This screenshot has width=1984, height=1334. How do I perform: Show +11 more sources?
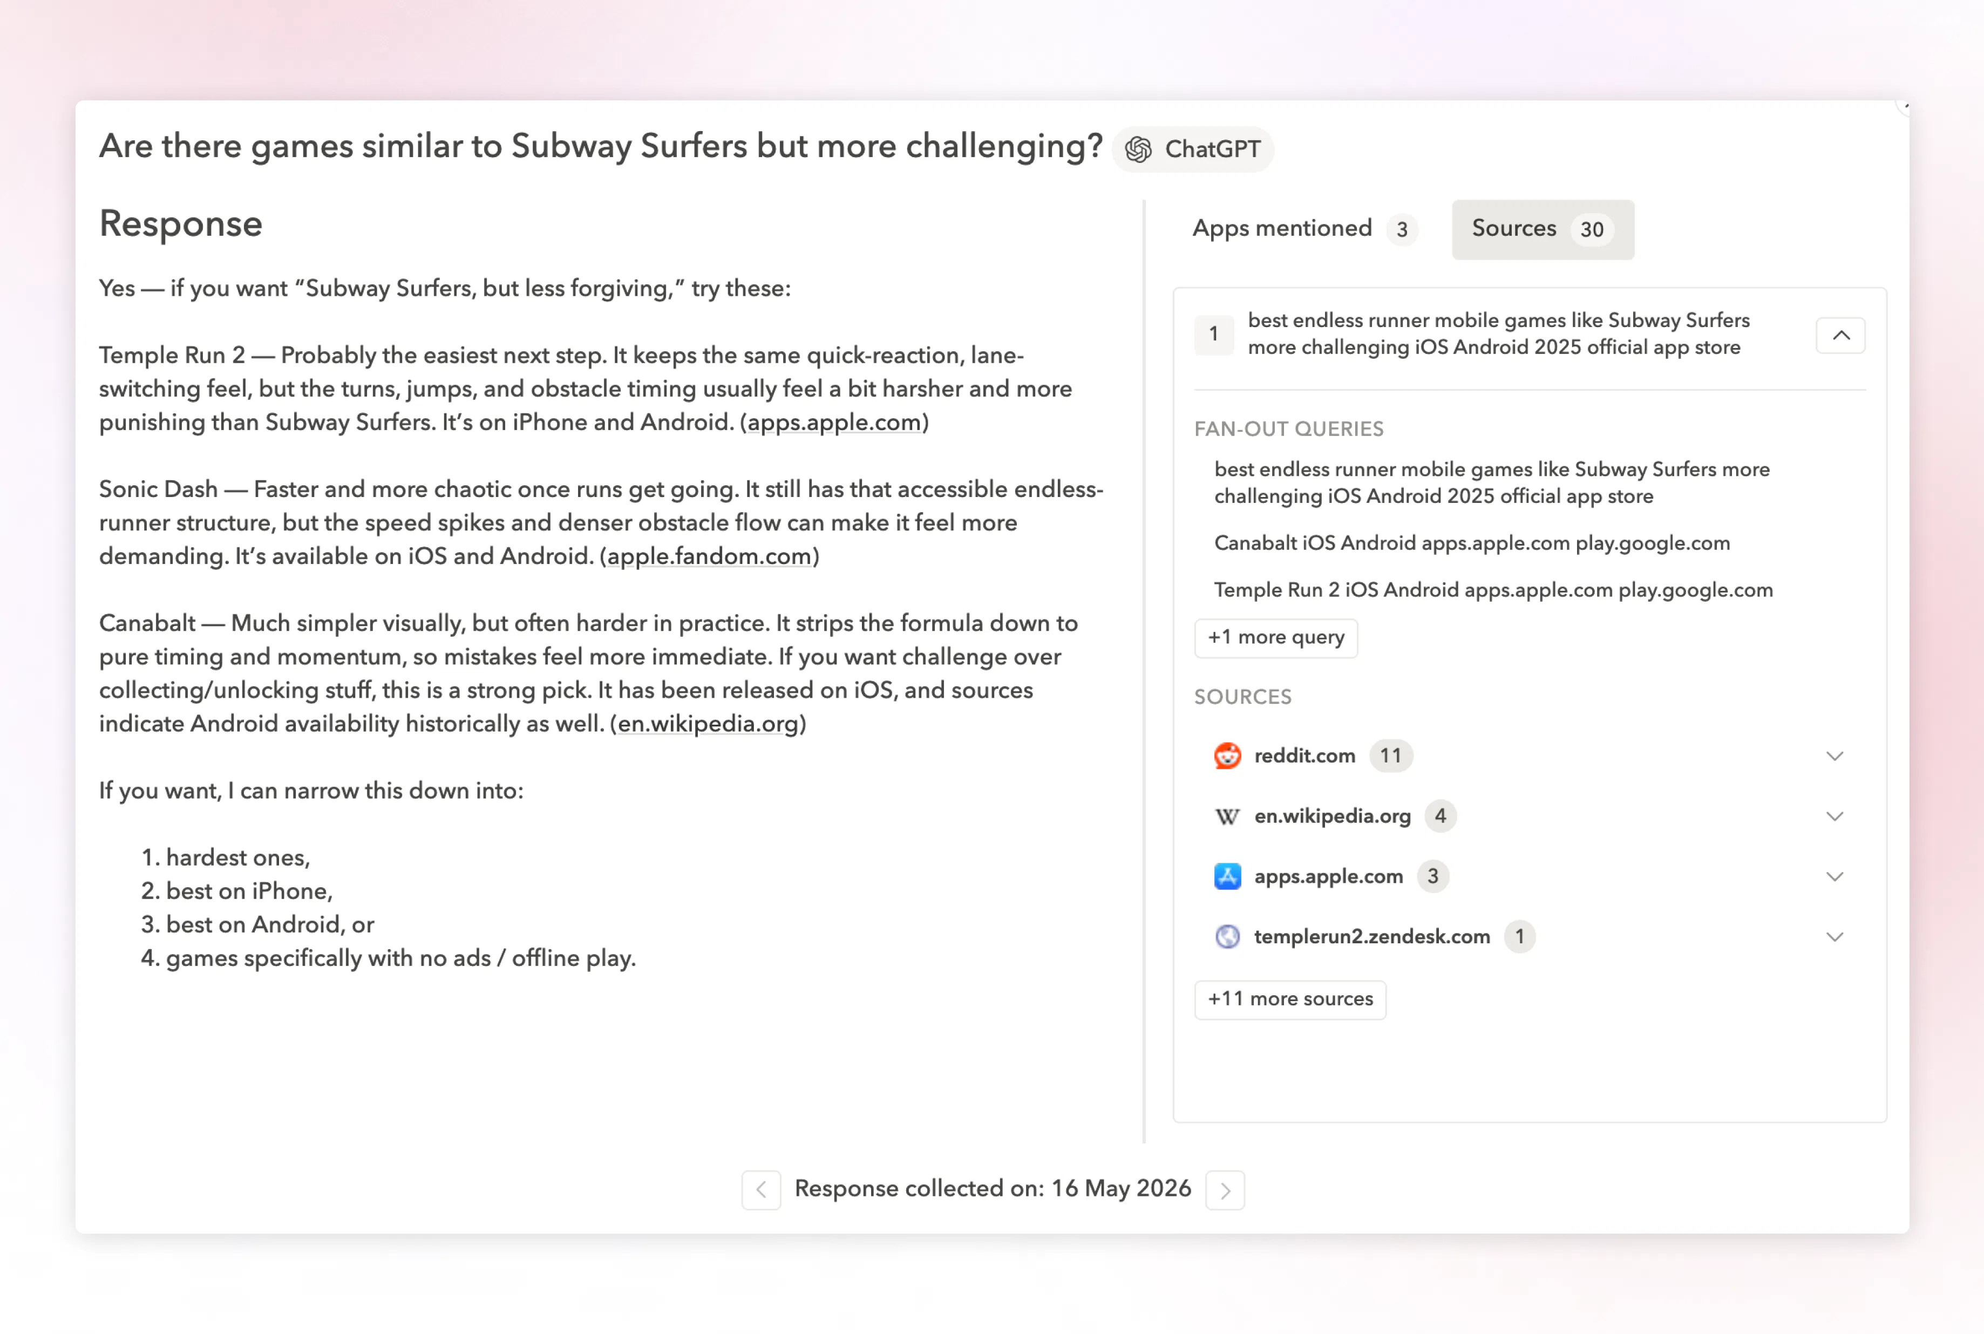[1290, 999]
